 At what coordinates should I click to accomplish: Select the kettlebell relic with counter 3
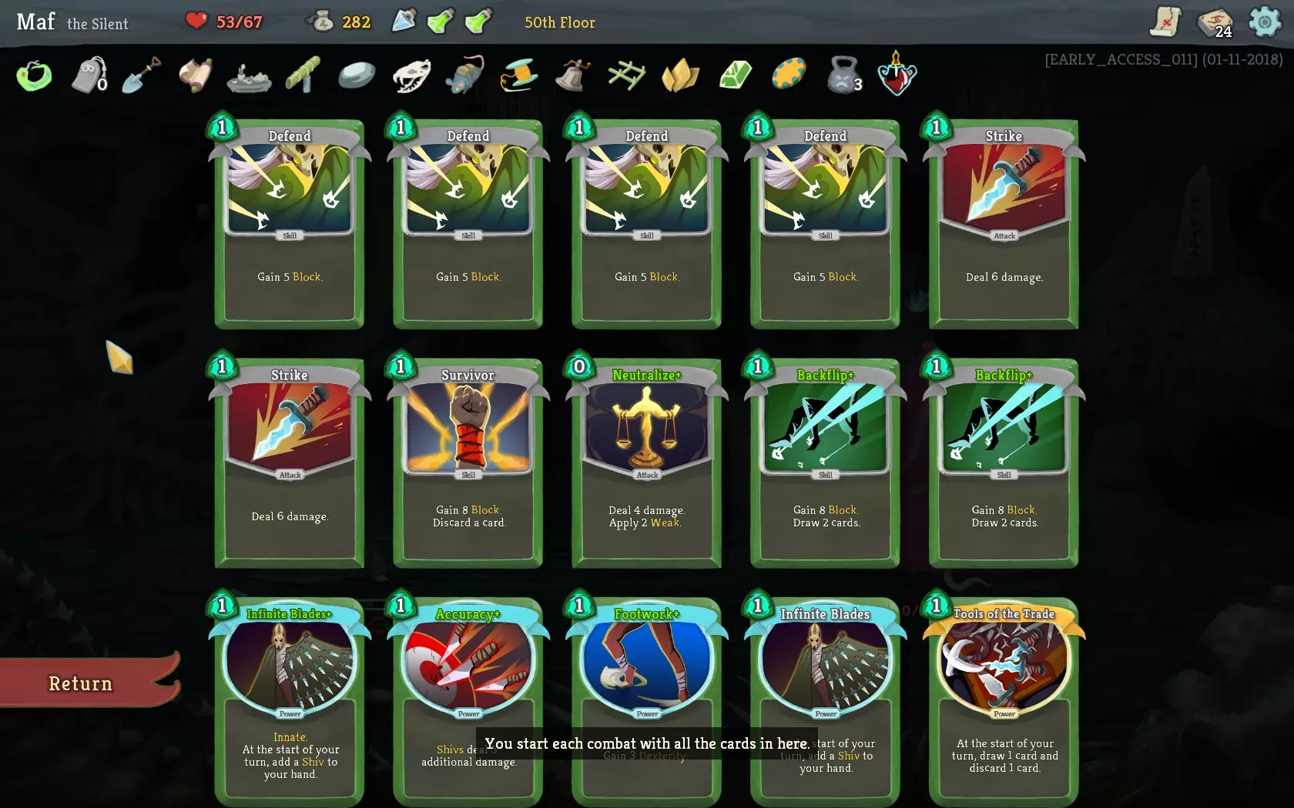click(x=844, y=75)
